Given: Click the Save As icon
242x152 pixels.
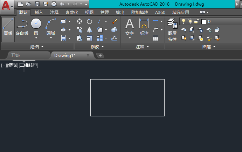Looking at the screenshot, I should [46, 4].
